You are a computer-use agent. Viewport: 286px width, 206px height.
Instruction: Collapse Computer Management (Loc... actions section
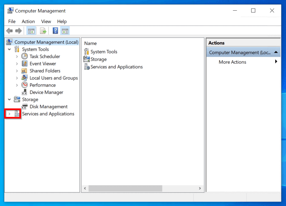(276, 52)
